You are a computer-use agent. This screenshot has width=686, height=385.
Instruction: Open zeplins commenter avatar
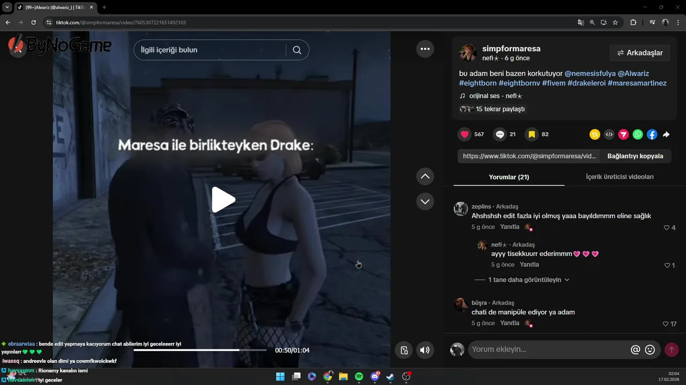pos(461,209)
